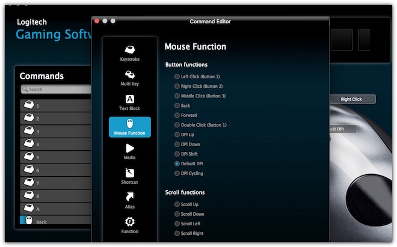Screen dimensions: 397x247
Task: Click the 'Button functions' section label
Action: click(186, 64)
